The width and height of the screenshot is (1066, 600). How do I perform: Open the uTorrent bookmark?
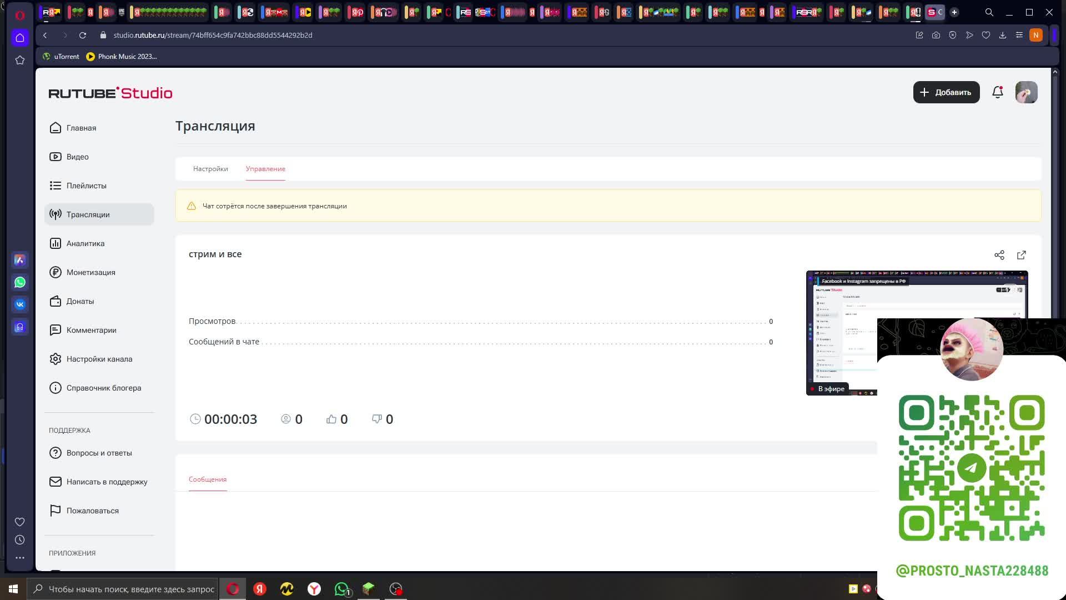coord(61,57)
